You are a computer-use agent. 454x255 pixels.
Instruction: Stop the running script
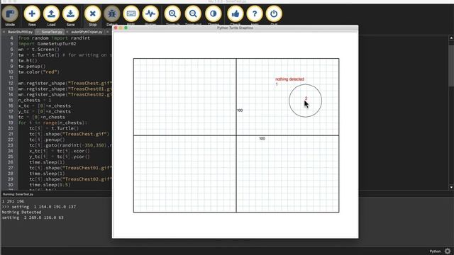[x=93, y=14]
